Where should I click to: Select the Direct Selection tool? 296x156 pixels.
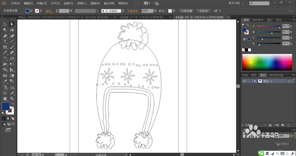12,24
